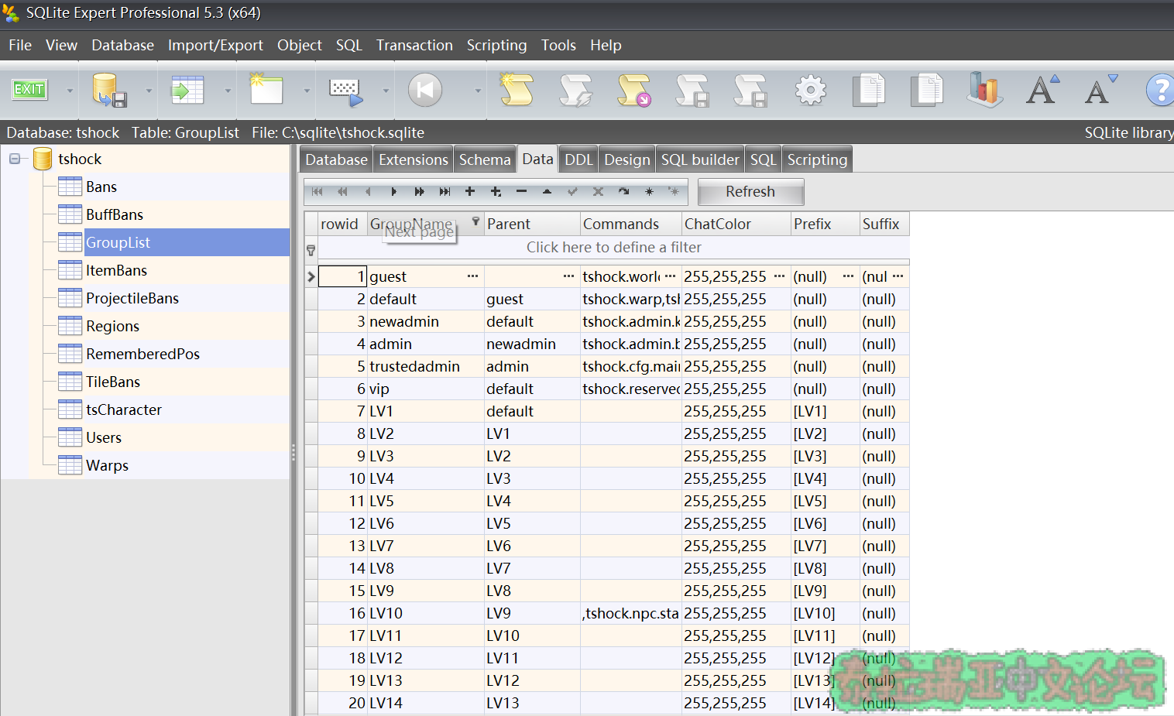Switch to the DDL tab
This screenshot has height=716, width=1174.
pyautogui.click(x=578, y=159)
